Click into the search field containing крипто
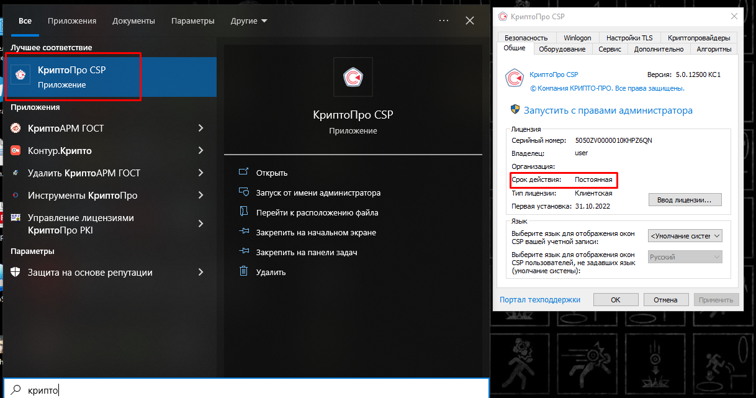 [246, 389]
